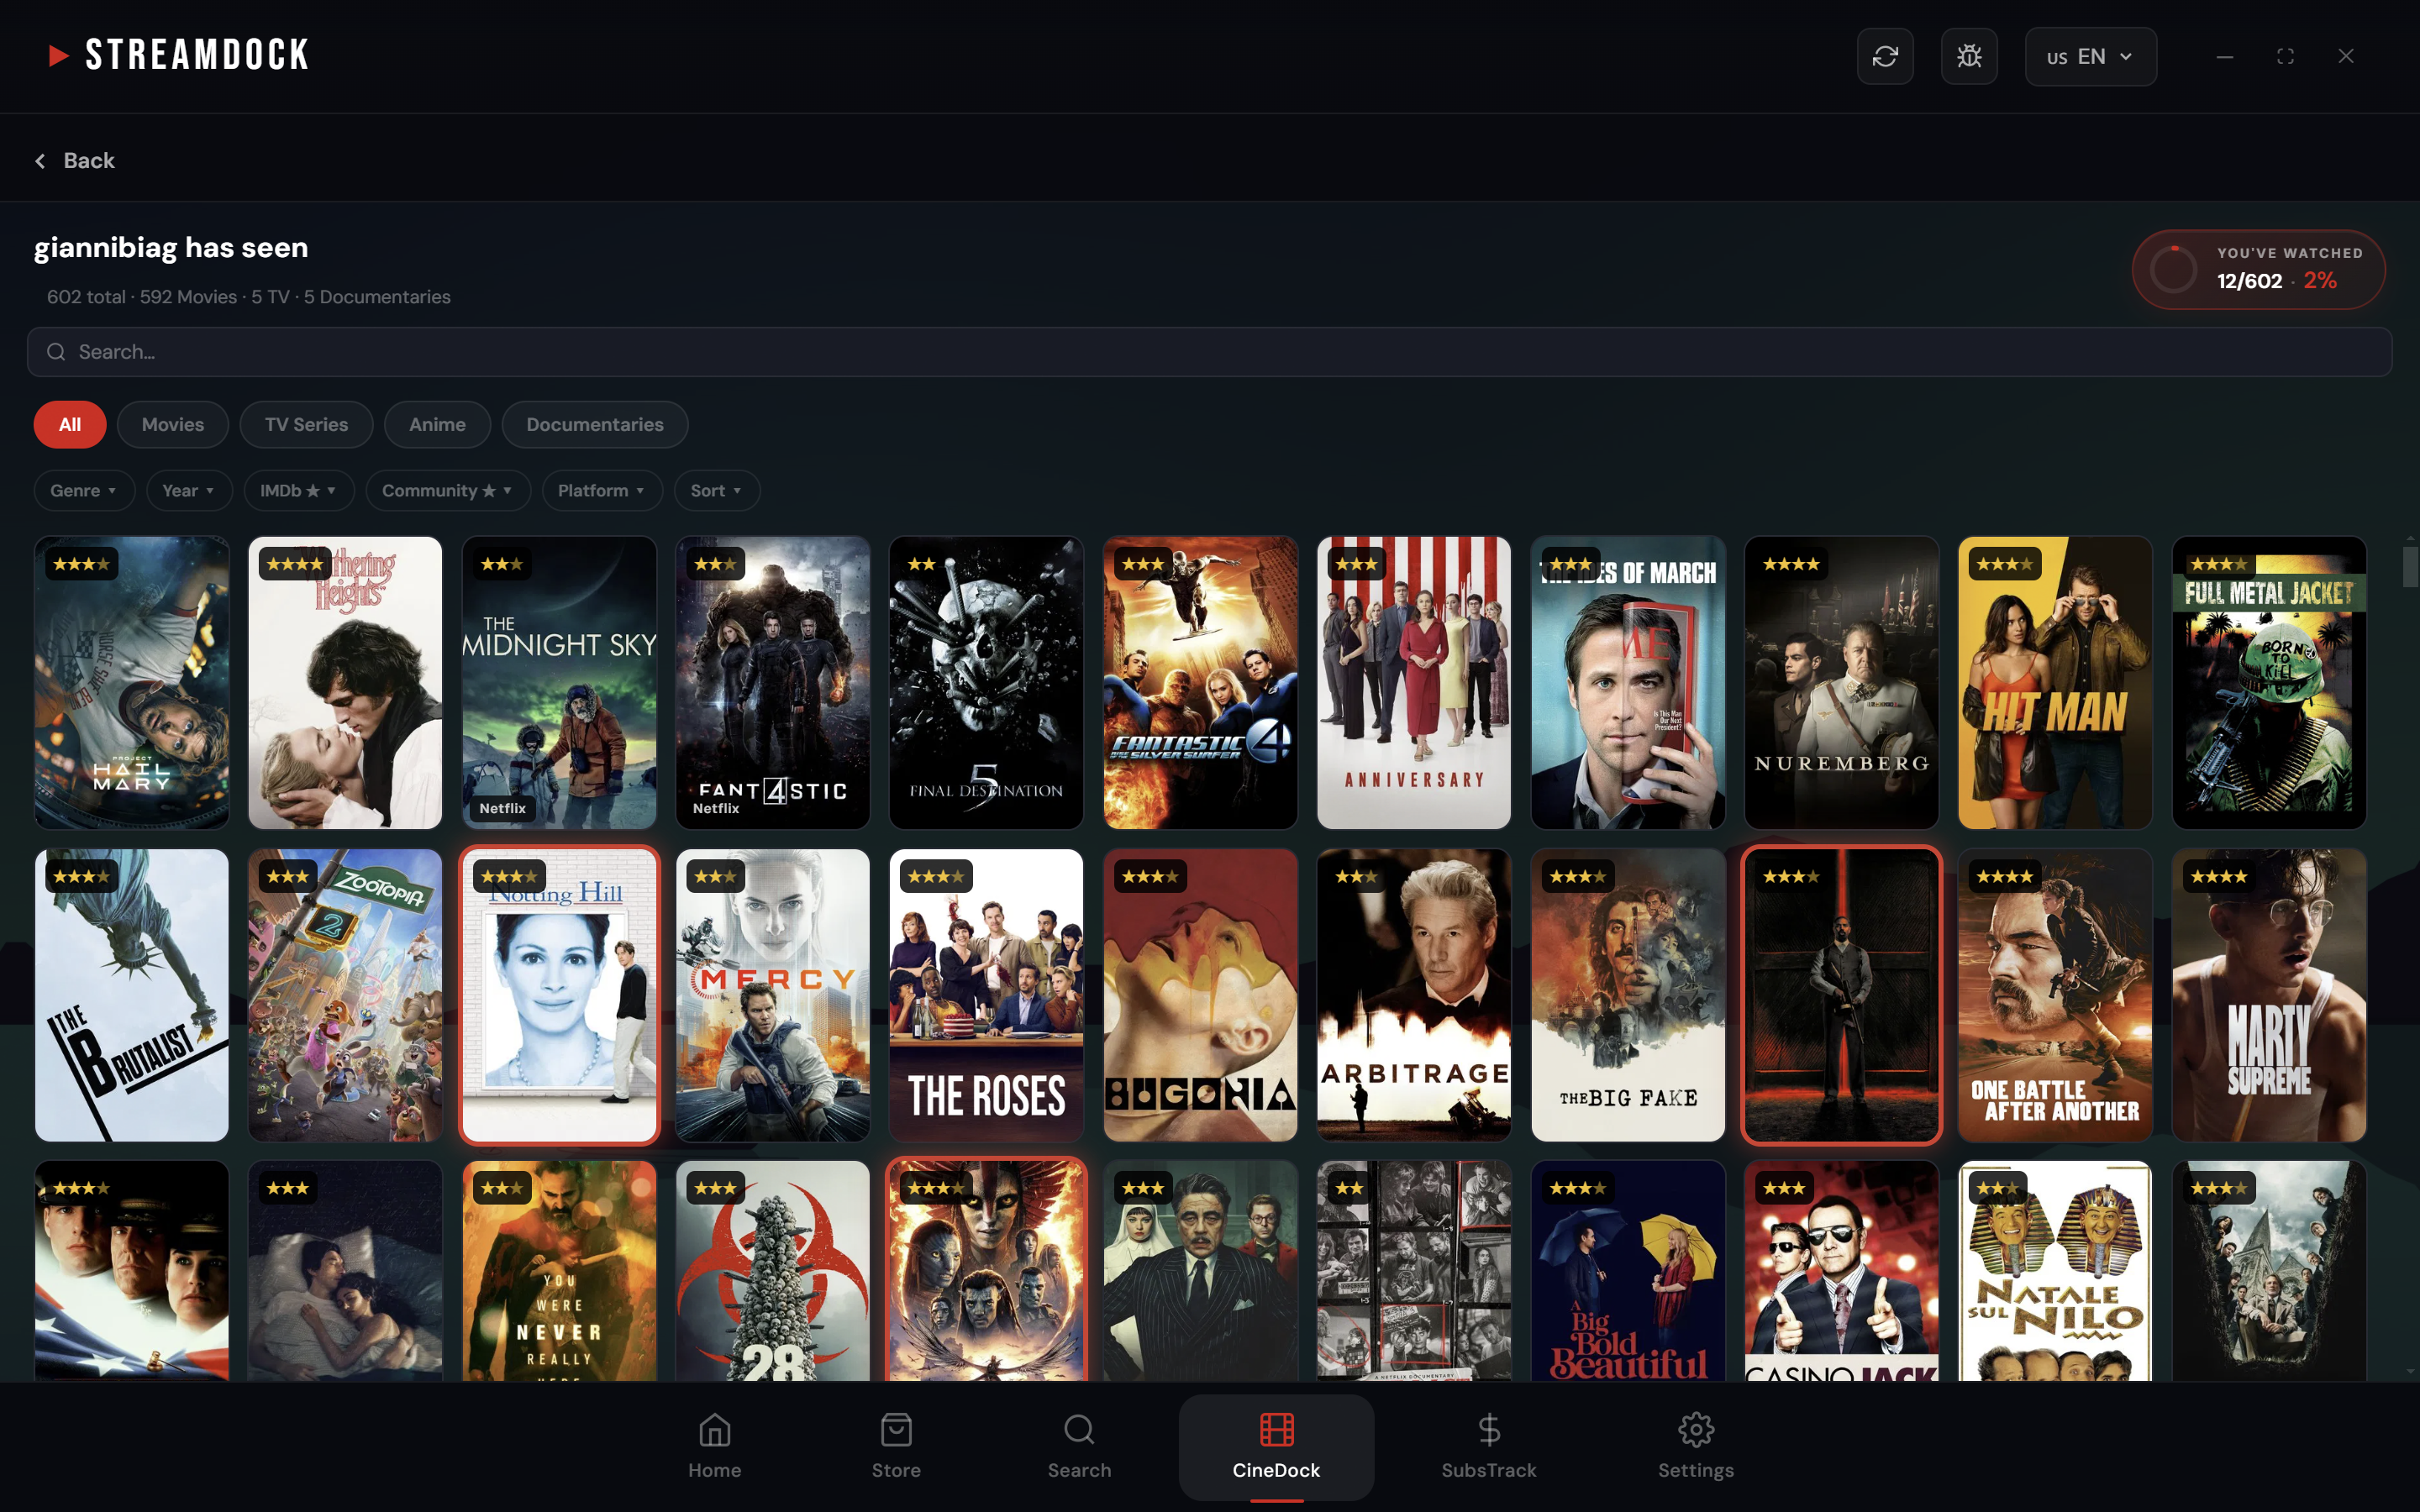Open The Brutalist poster
Viewport: 2420px width, 1512px height.
click(132, 995)
